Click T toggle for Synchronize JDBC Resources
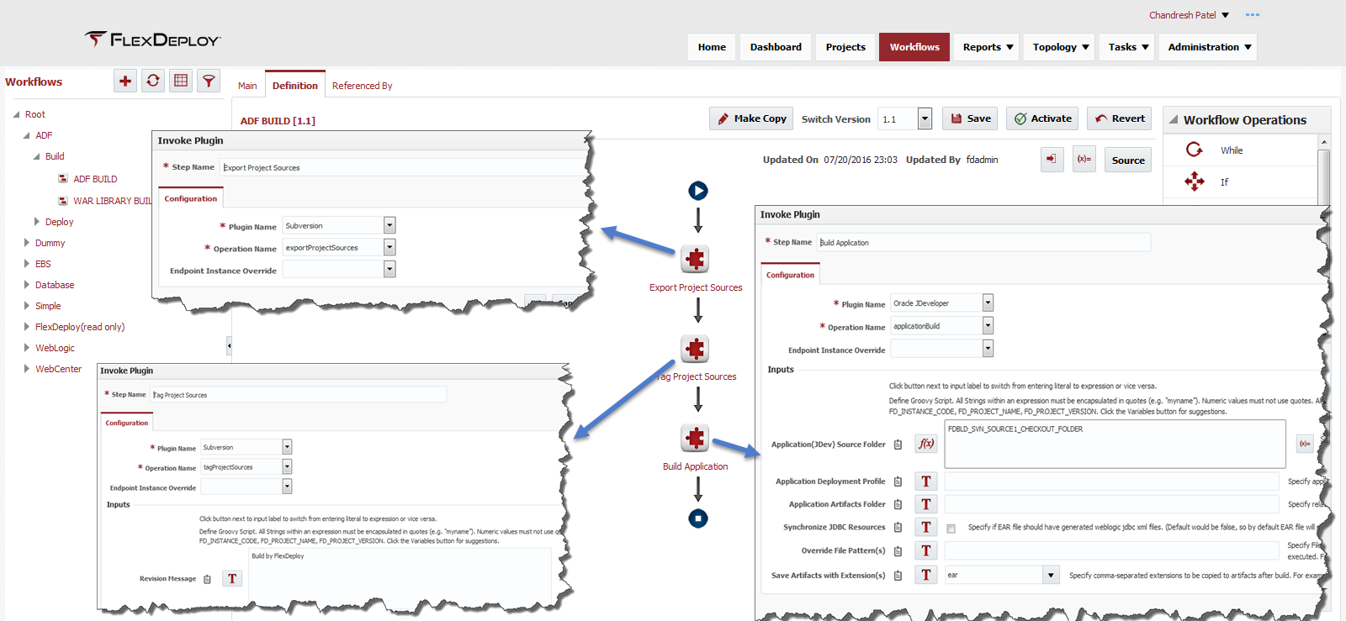 point(926,527)
